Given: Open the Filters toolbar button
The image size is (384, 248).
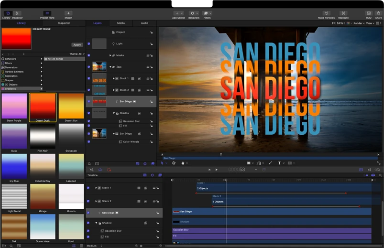Looking at the screenshot, I should click(x=206, y=13).
